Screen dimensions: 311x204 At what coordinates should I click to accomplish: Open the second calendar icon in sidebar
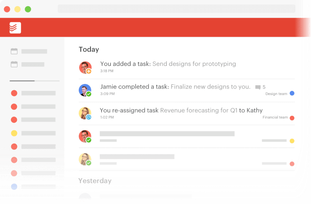pyautogui.click(x=14, y=64)
